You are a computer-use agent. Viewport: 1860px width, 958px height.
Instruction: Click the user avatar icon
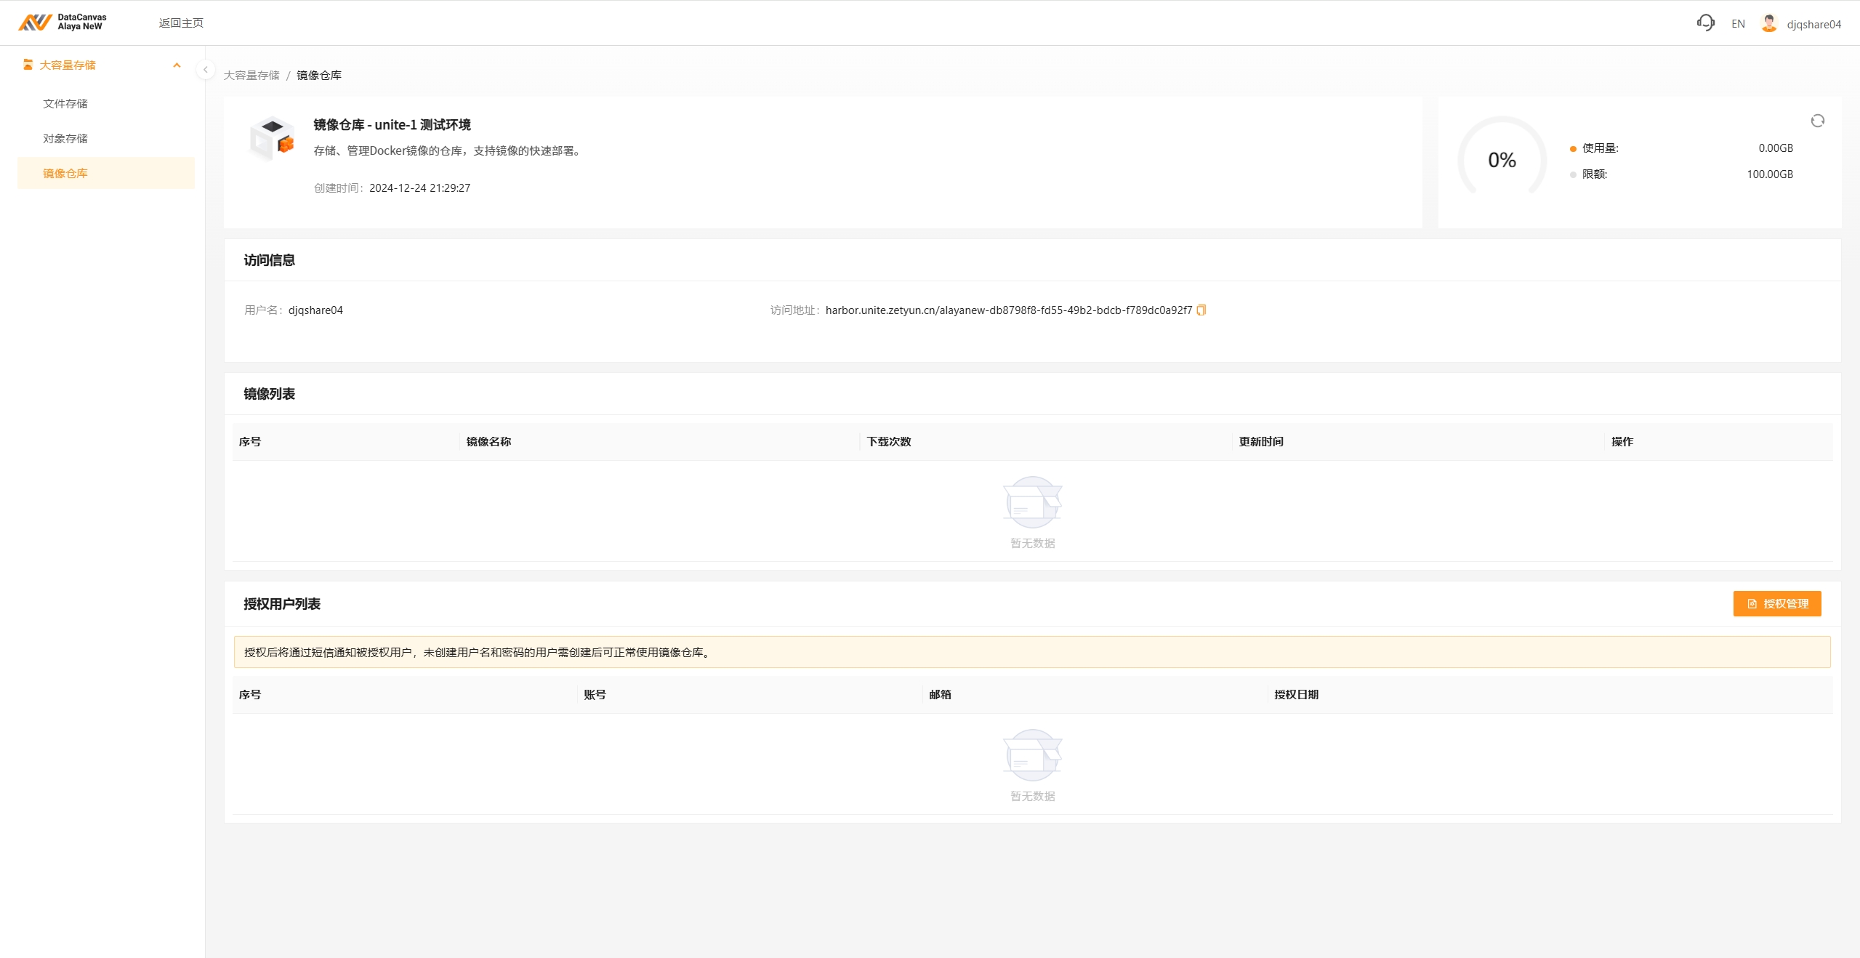(x=1768, y=23)
